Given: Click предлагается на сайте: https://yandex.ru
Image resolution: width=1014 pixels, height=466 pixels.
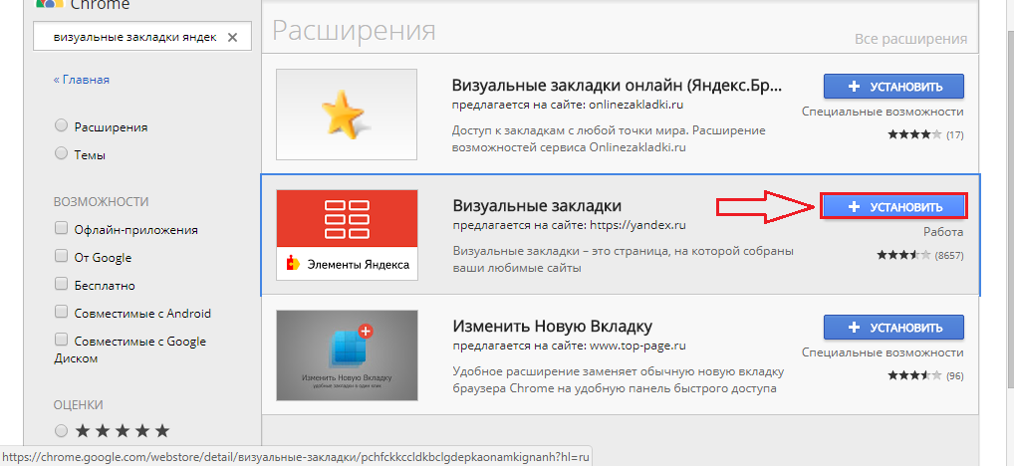Looking at the screenshot, I should pos(569,225).
